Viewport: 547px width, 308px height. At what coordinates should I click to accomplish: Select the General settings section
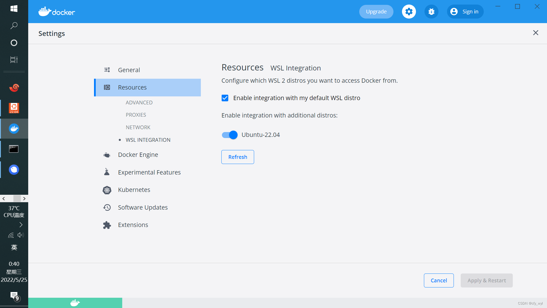click(129, 70)
